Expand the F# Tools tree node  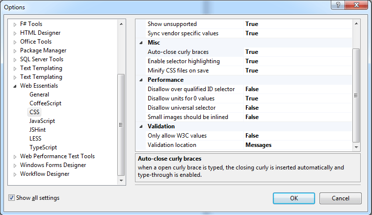click(15, 24)
